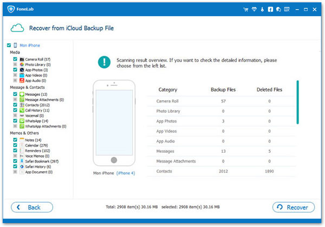Click the Recover button

point(294,207)
